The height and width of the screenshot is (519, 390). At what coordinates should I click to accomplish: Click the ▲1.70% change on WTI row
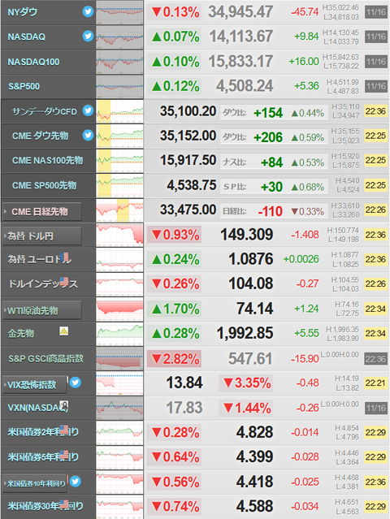tap(174, 309)
